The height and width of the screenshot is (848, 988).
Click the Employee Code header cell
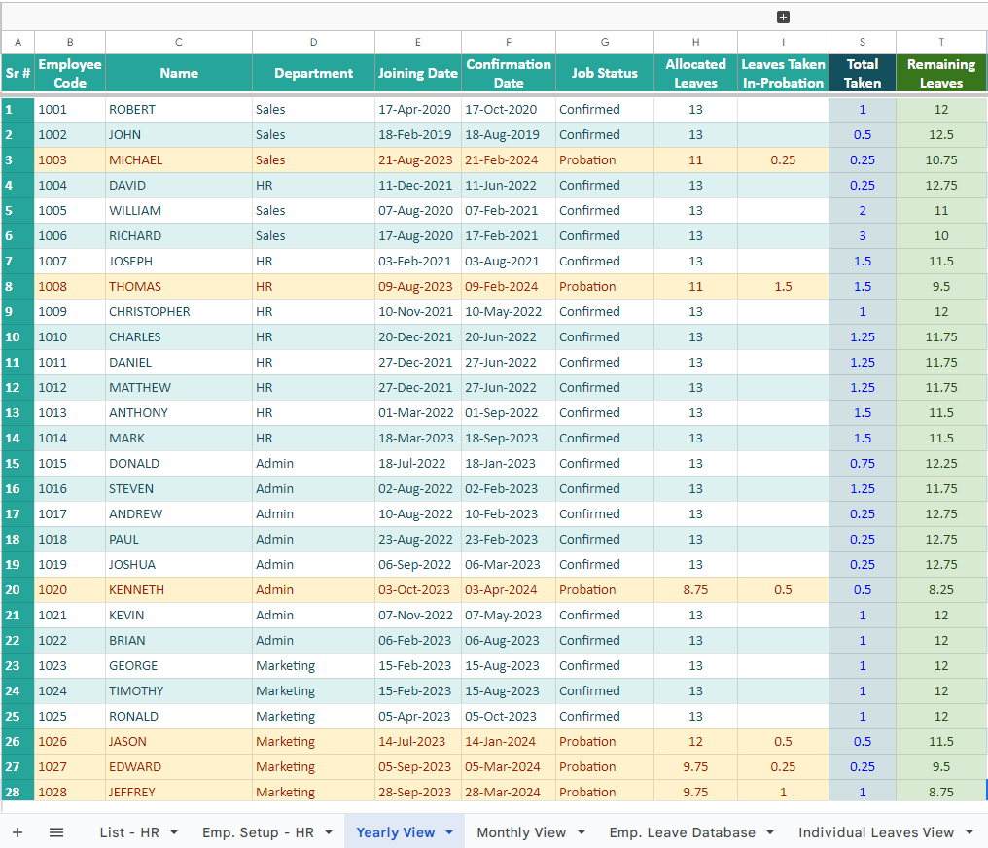70,73
